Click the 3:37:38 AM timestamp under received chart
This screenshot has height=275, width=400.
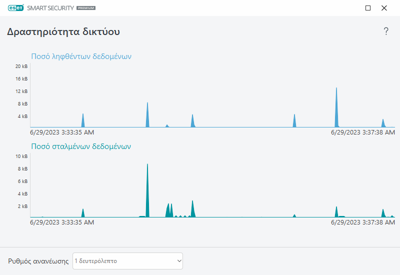(363, 132)
